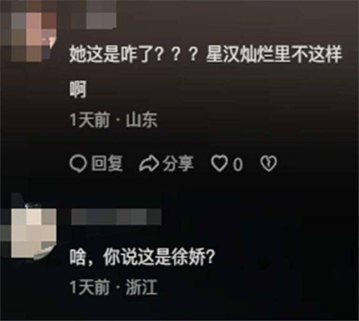Image resolution: width=359 pixels, height=321 pixels.
Task: Click the word 星汉灿烂 in the first comment
Action: click(x=240, y=54)
